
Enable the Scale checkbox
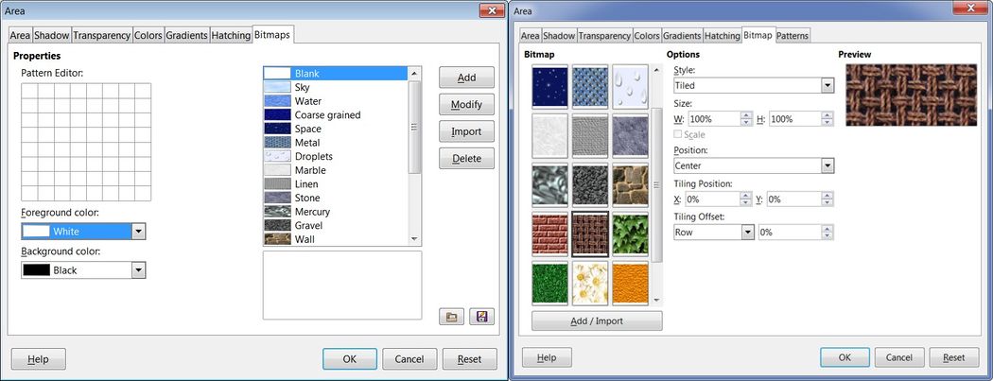pyautogui.click(x=677, y=134)
